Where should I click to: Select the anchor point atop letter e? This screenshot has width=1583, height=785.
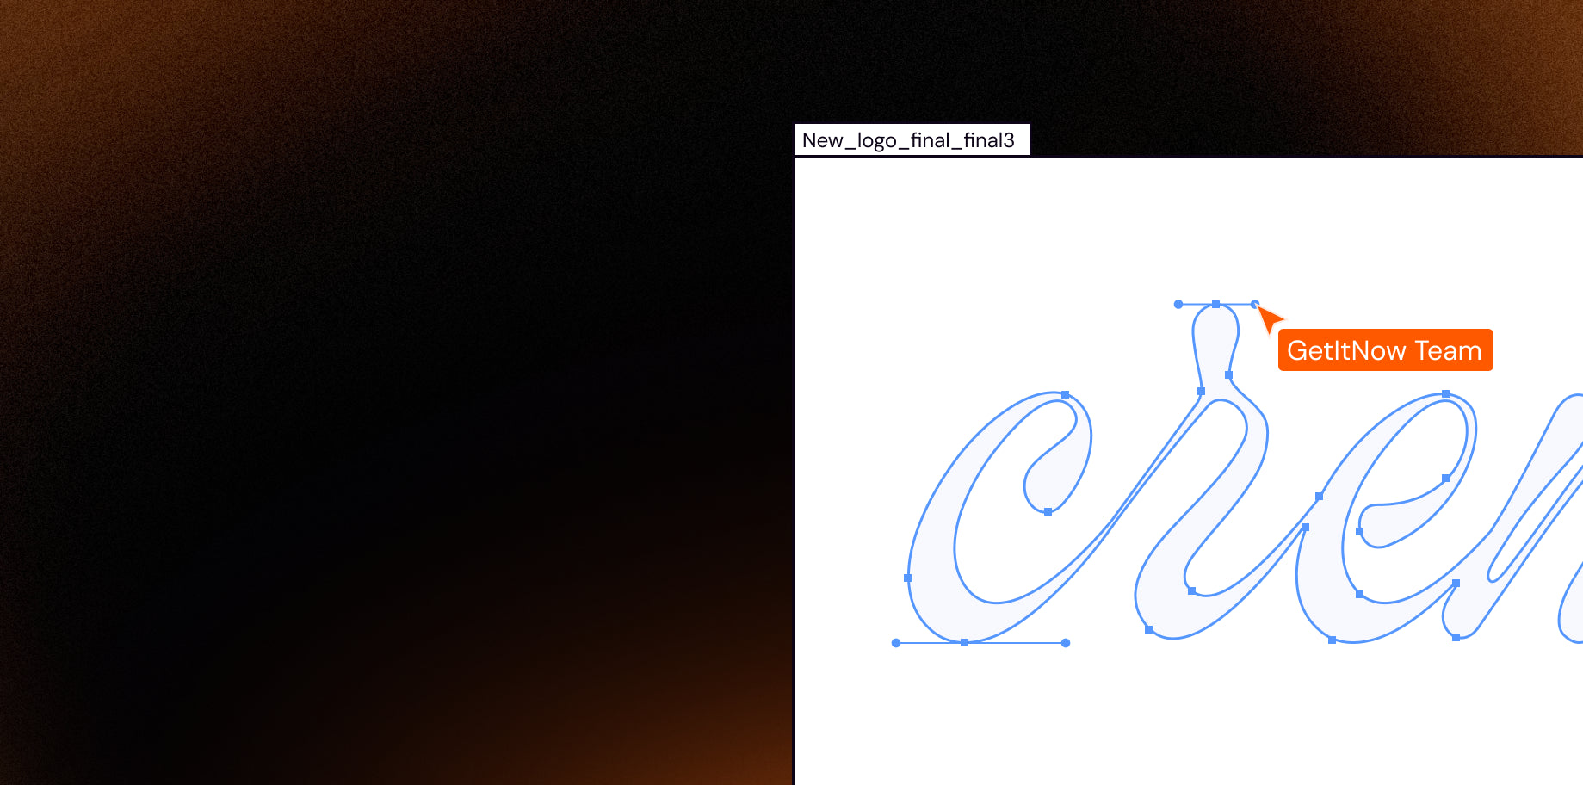pos(1445,394)
